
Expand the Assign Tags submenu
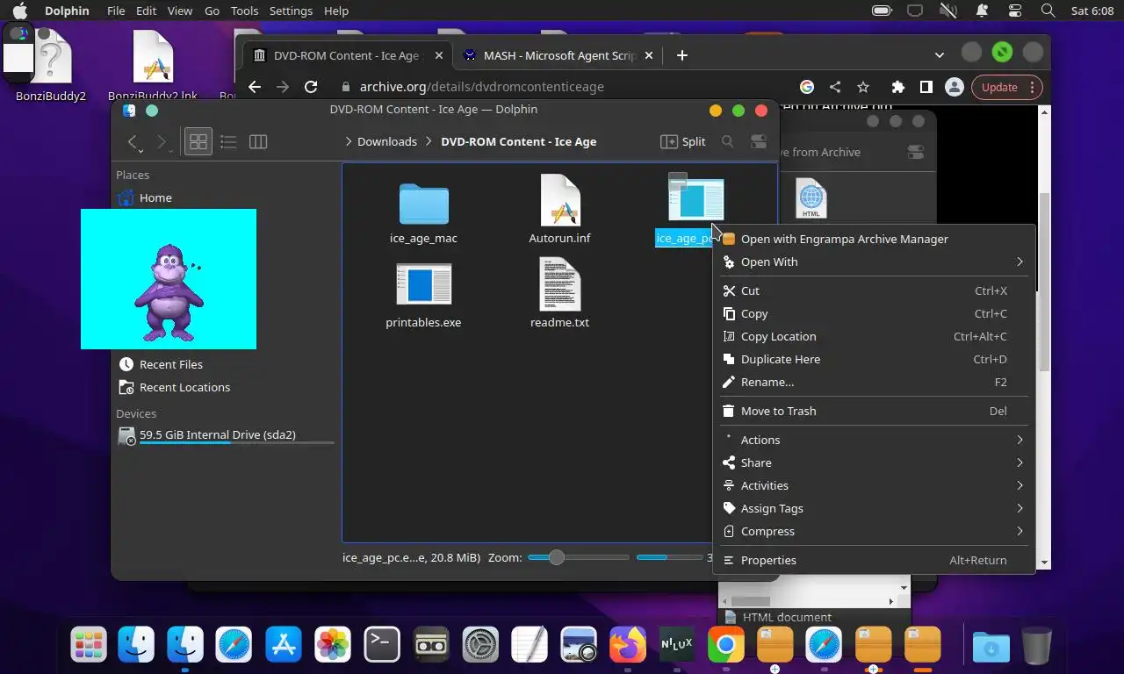click(875, 508)
